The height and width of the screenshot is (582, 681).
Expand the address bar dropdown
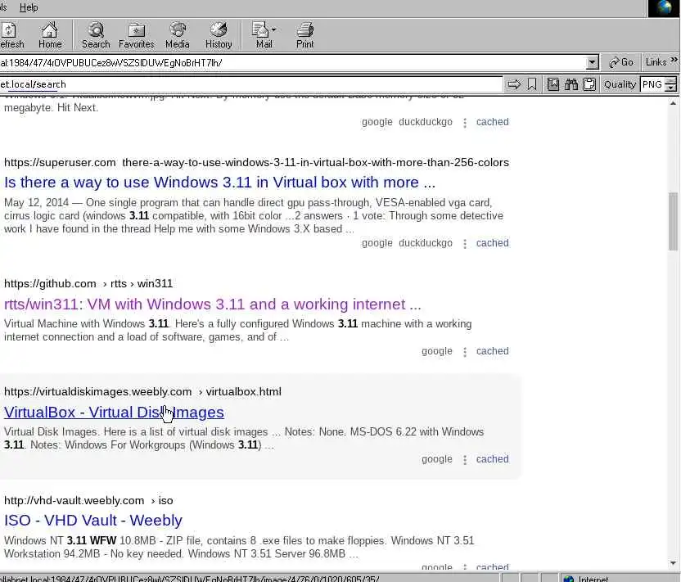coord(592,62)
